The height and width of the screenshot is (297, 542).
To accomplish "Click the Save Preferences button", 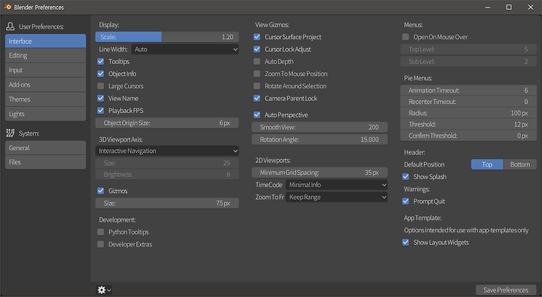I will 506,289.
